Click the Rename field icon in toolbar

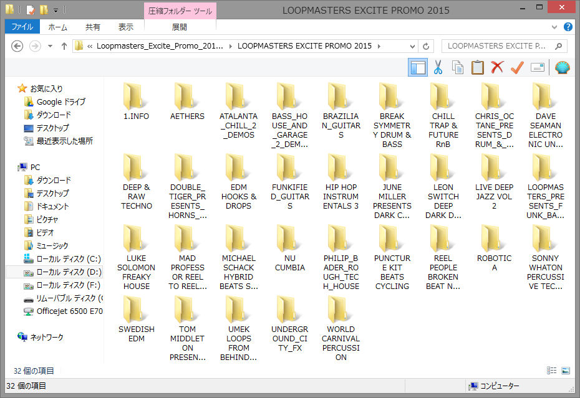point(537,68)
